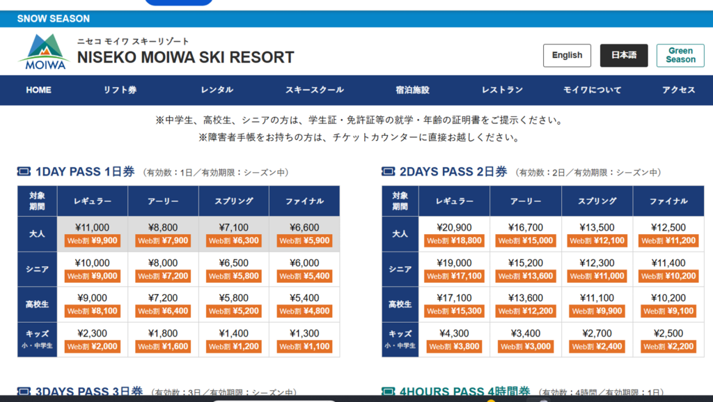Click the ¥2,300 kids regular price
This screenshot has width=713, height=402.
[93, 333]
